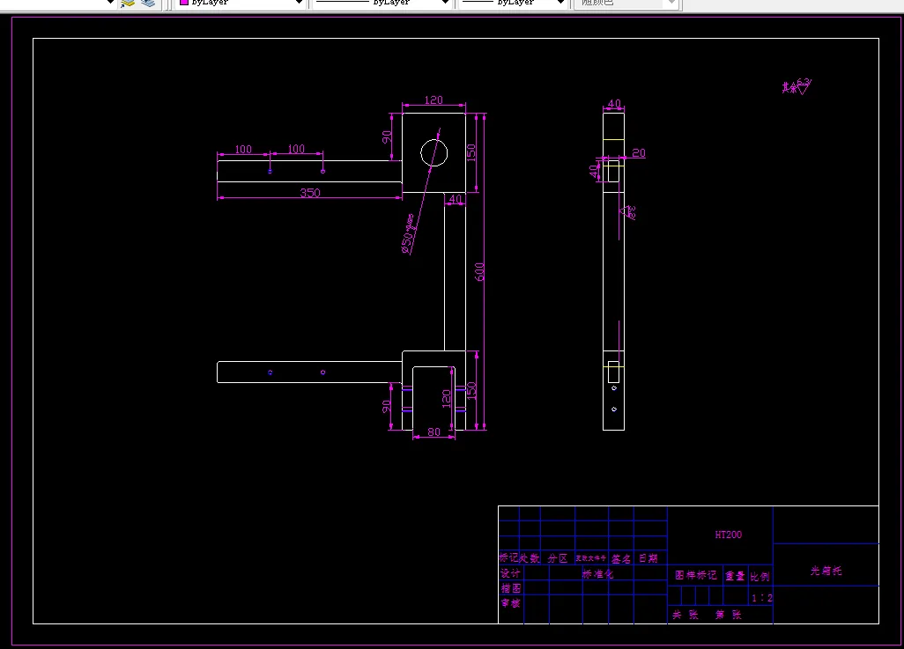Viewport: 904px width, 649px height.
Task: Select the 图样标记 label
Action: [696, 575]
